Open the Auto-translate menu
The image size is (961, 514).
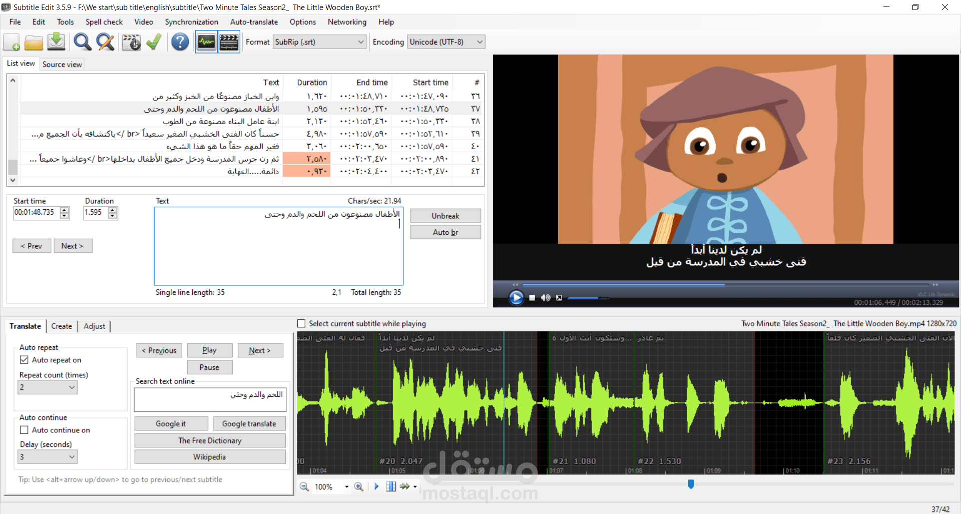click(254, 22)
